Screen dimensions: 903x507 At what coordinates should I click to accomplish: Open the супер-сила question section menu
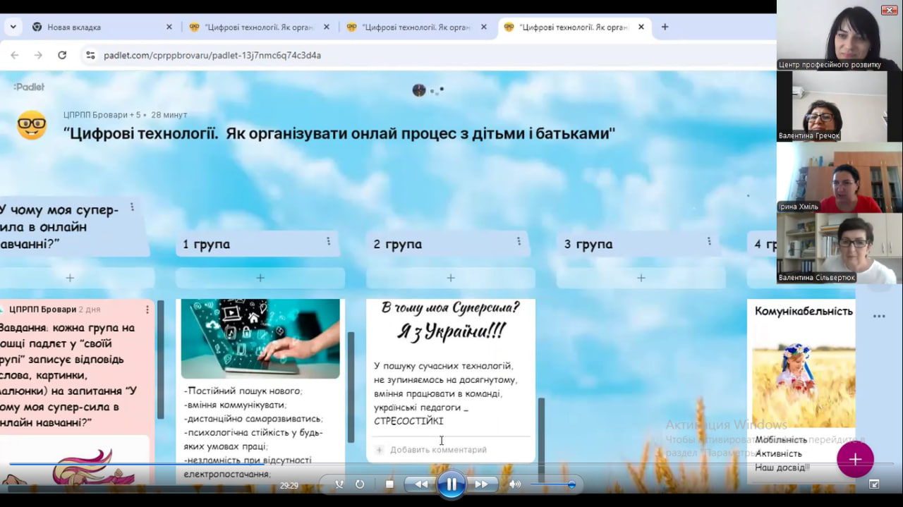pyautogui.click(x=131, y=207)
